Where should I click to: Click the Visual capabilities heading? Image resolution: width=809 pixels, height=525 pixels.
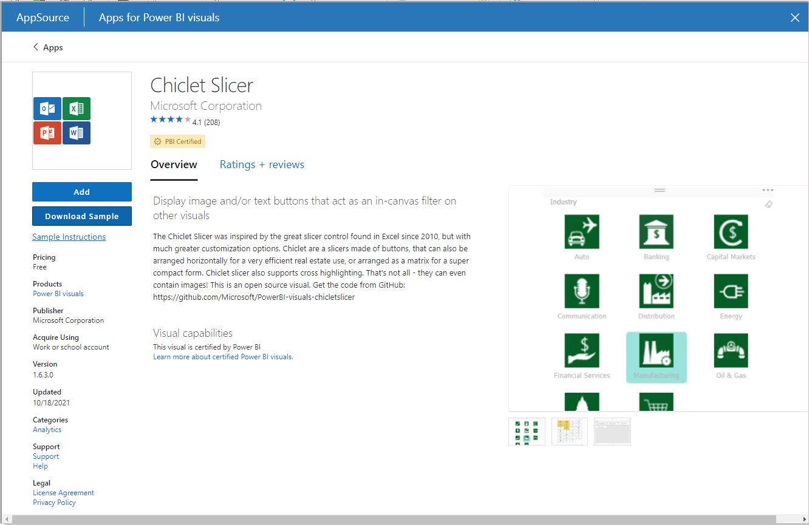[193, 333]
